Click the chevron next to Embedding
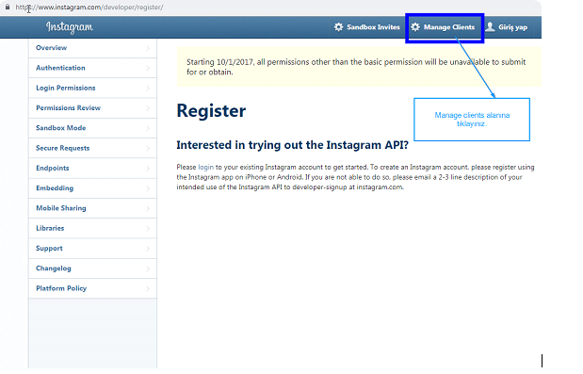Image resolution: width=583 pixels, height=374 pixels. click(x=148, y=188)
